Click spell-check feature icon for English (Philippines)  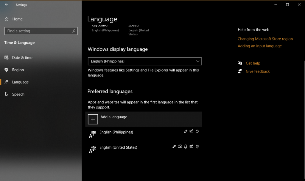(197, 131)
